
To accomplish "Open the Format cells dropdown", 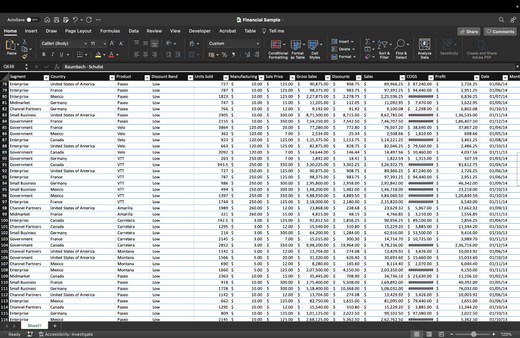I will coord(344,57).
